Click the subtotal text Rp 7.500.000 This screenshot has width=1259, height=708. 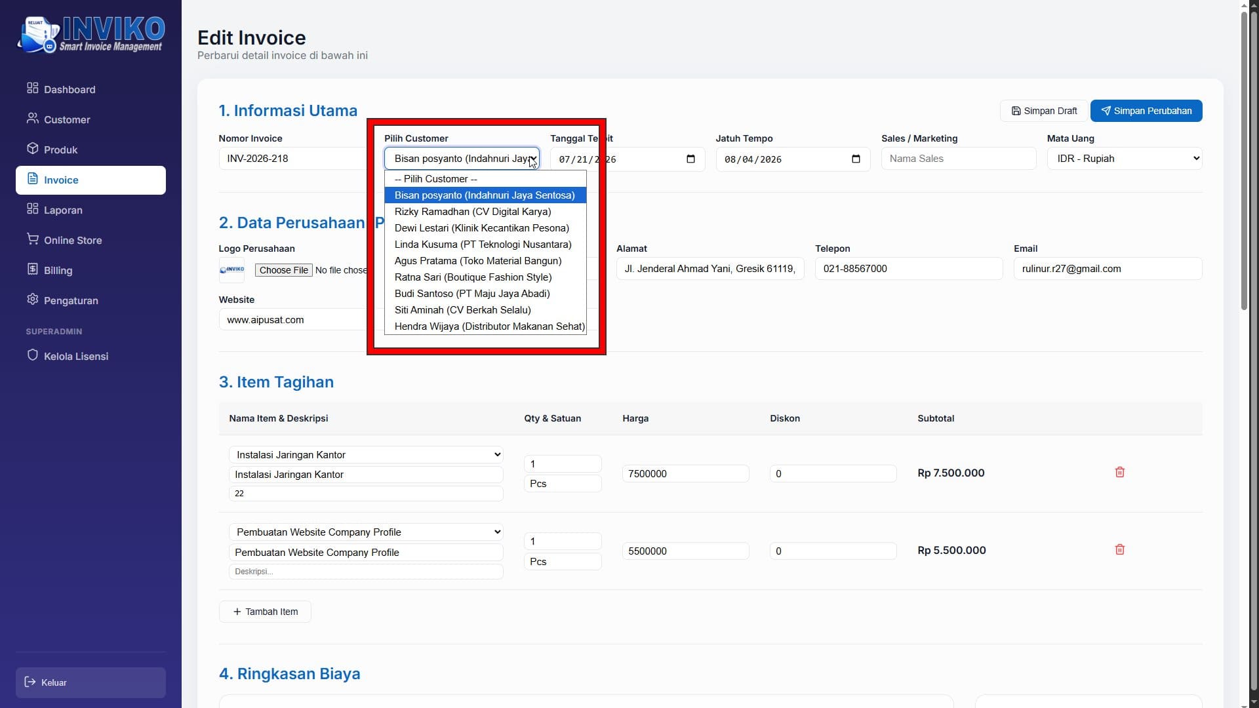tap(951, 473)
